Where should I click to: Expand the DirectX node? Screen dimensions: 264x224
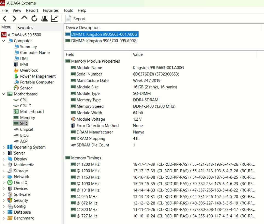[x=4, y=183]
